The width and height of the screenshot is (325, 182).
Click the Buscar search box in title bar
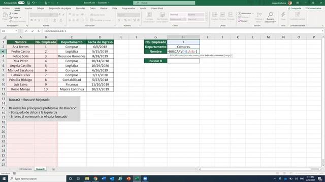164,3
